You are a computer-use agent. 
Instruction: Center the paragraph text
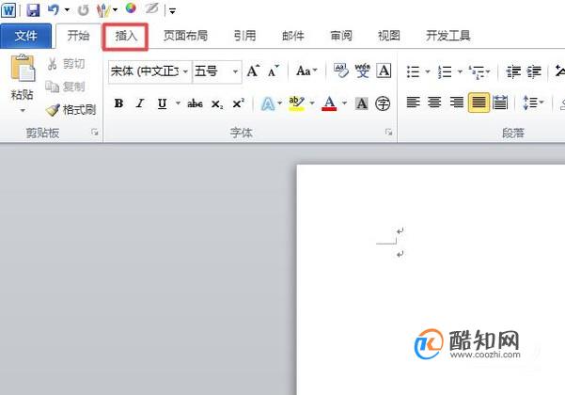coord(434,103)
